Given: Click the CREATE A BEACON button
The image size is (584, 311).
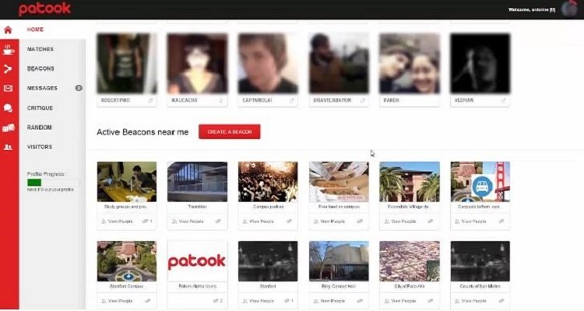Looking at the screenshot, I should tap(230, 131).
